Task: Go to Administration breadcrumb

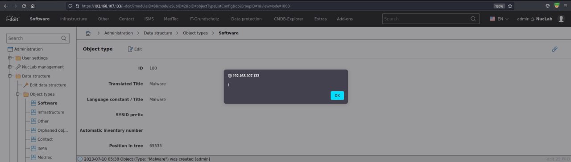Action: tap(119, 33)
